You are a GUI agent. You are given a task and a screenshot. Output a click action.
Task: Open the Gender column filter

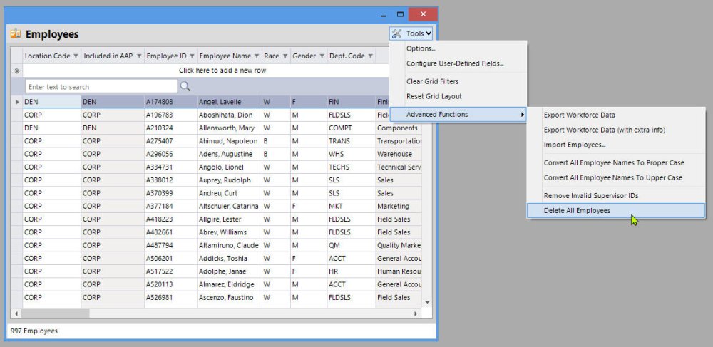pos(322,56)
